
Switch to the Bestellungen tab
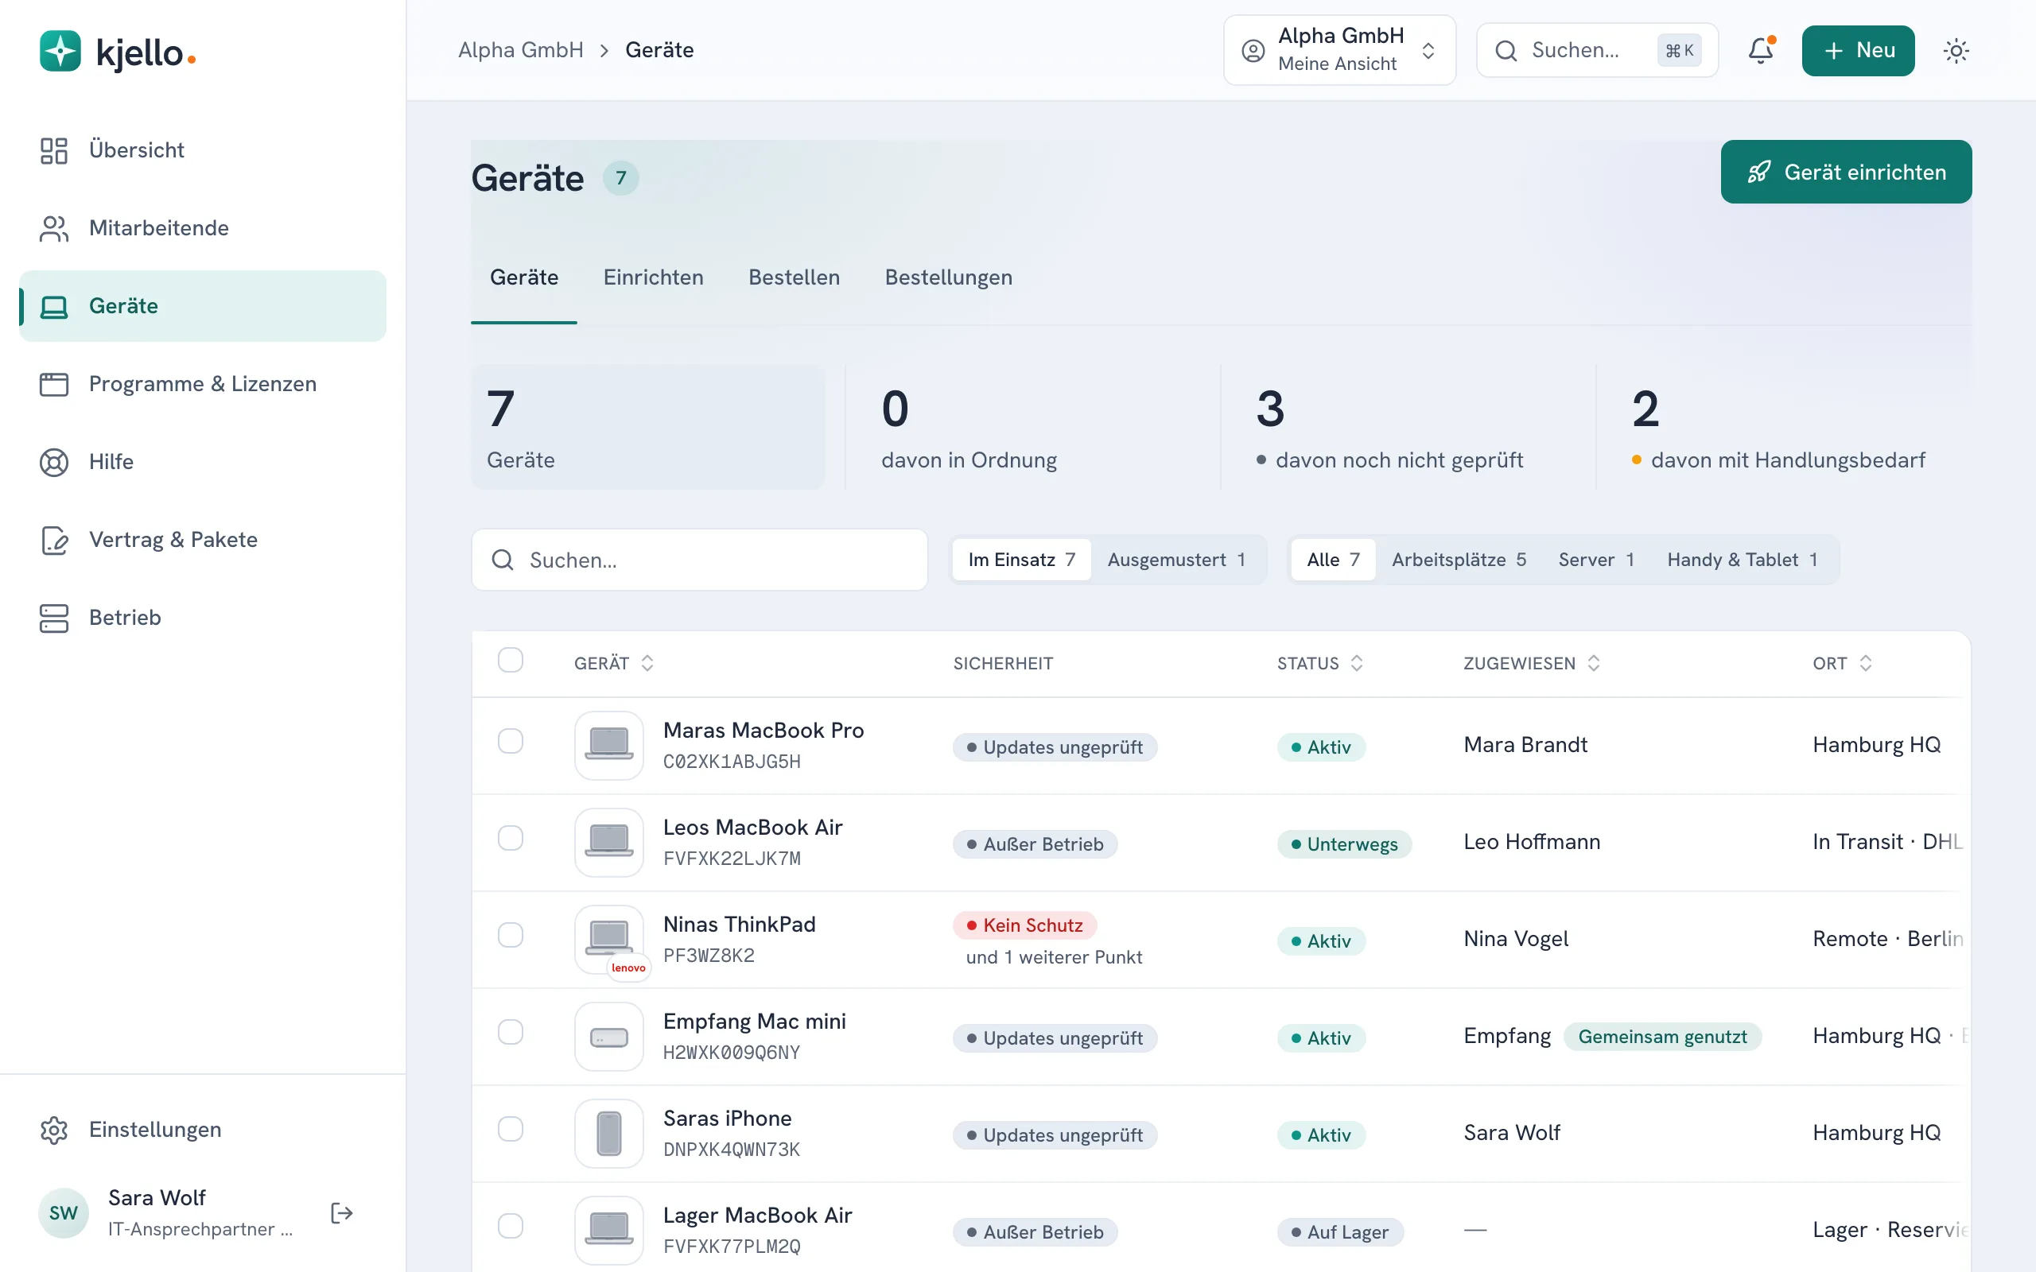pos(948,277)
